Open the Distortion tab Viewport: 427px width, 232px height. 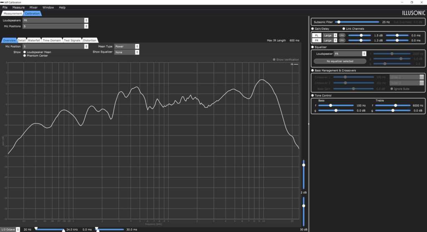[x=90, y=40]
